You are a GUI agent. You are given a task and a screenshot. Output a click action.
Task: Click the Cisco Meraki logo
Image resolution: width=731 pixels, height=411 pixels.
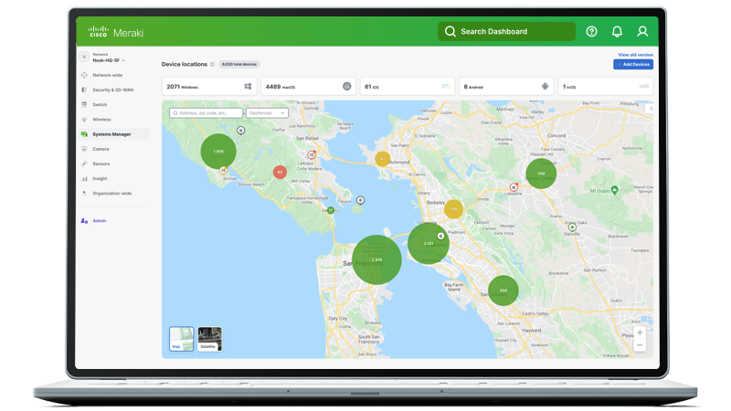[x=116, y=32]
